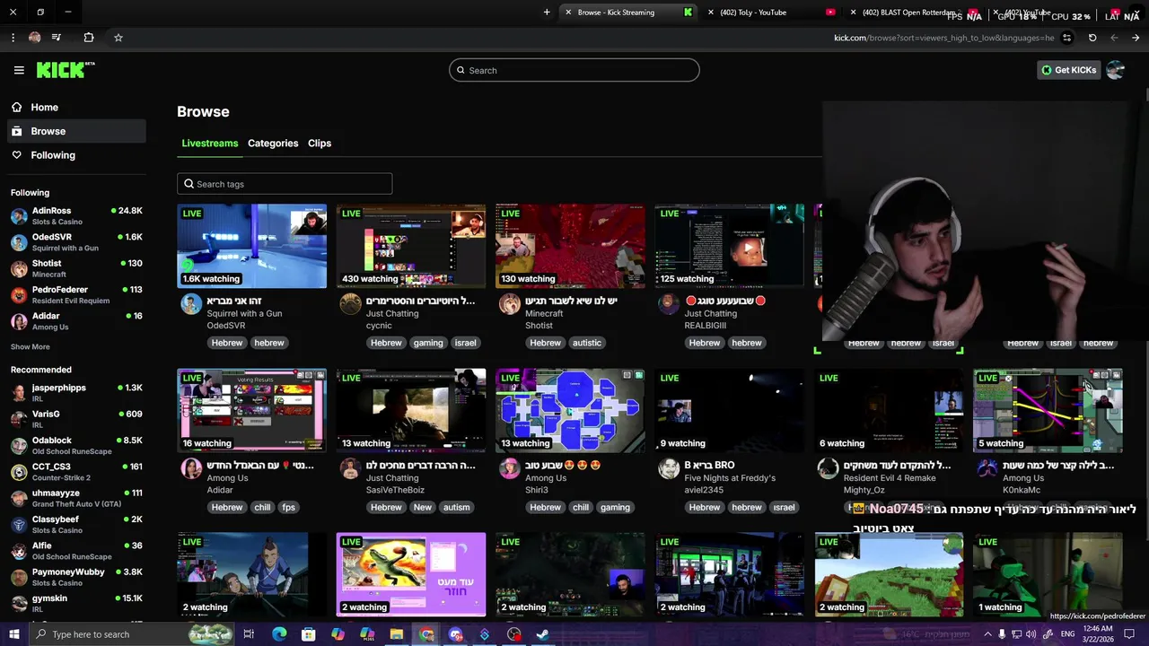
Task: Open File Explorer from the taskbar
Action: [396, 634]
